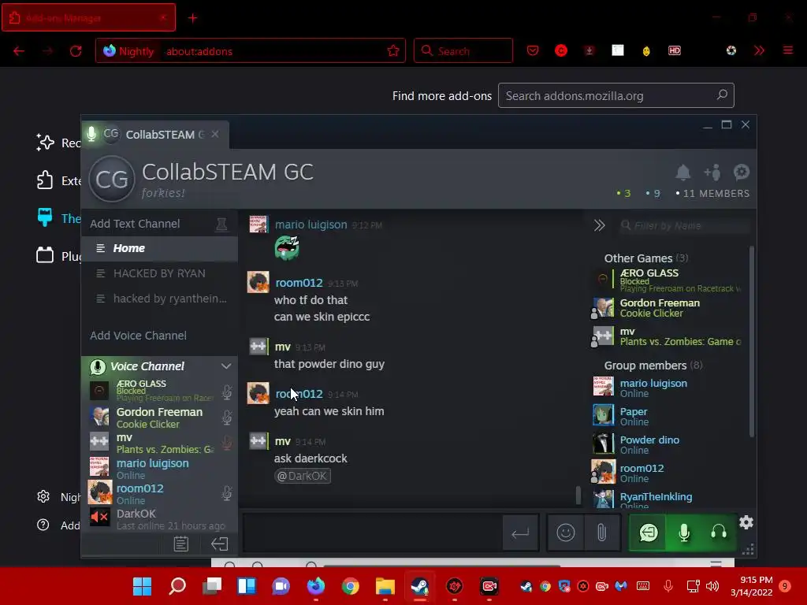Open a new Firefox tab
This screenshot has height=605, width=807.
(x=192, y=18)
